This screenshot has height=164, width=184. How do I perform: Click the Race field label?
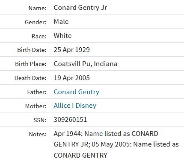[39, 36]
